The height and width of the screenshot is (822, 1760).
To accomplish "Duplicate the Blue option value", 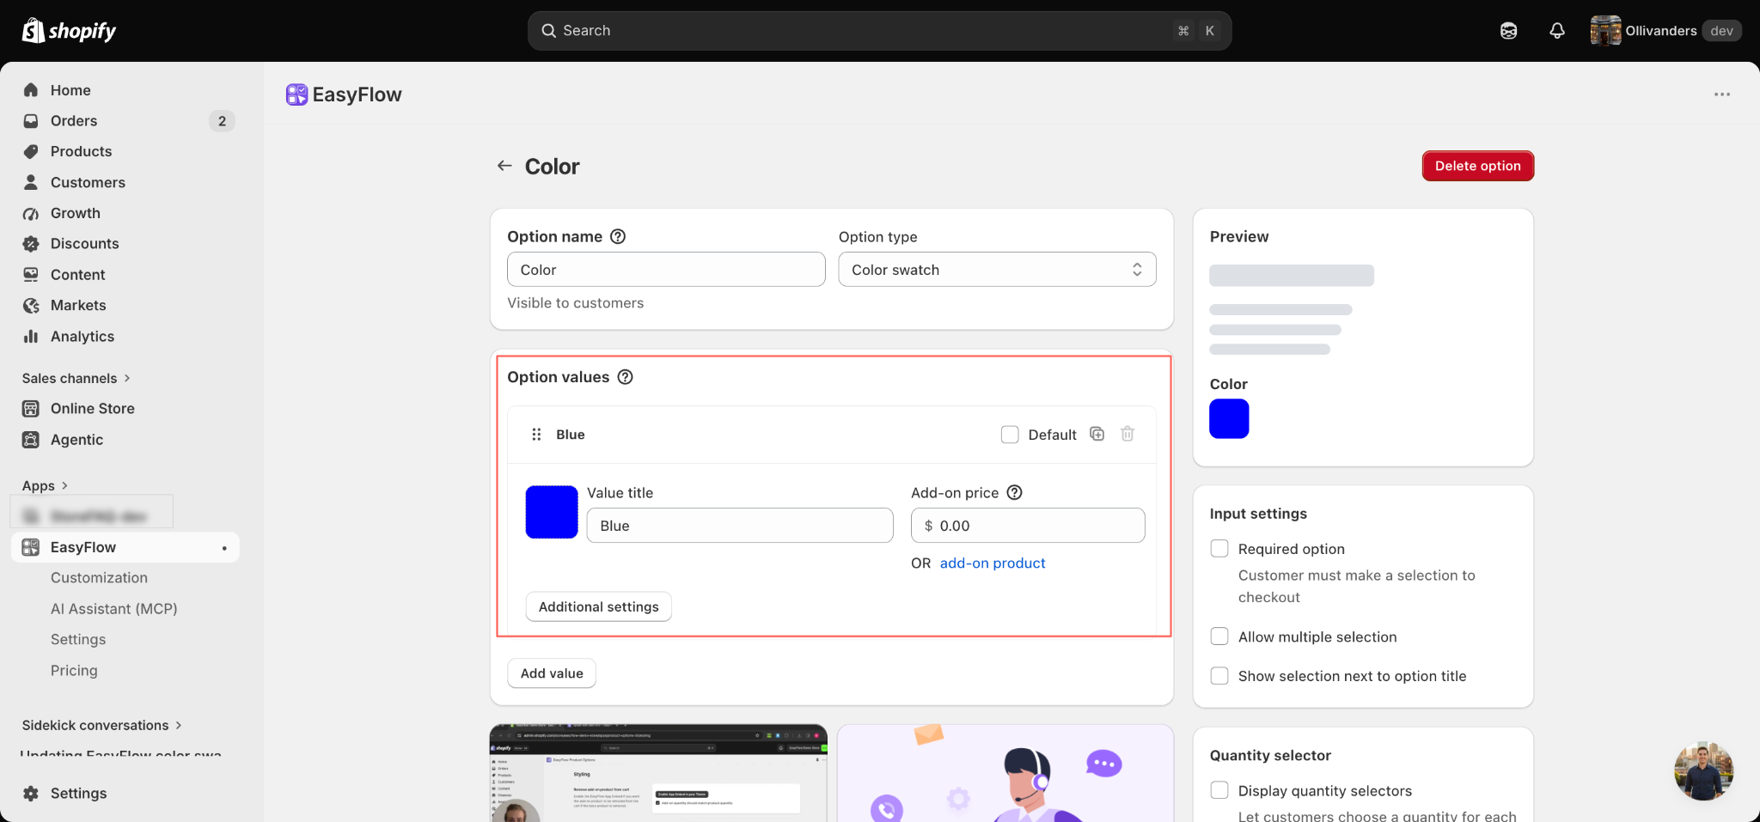I will pos(1097,434).
